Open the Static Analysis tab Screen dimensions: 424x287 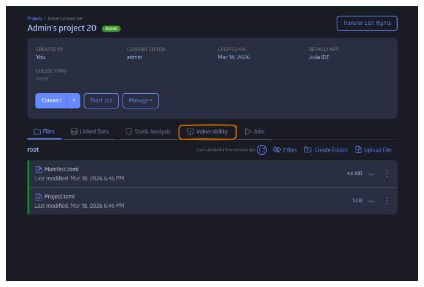[x=148, y=132]
